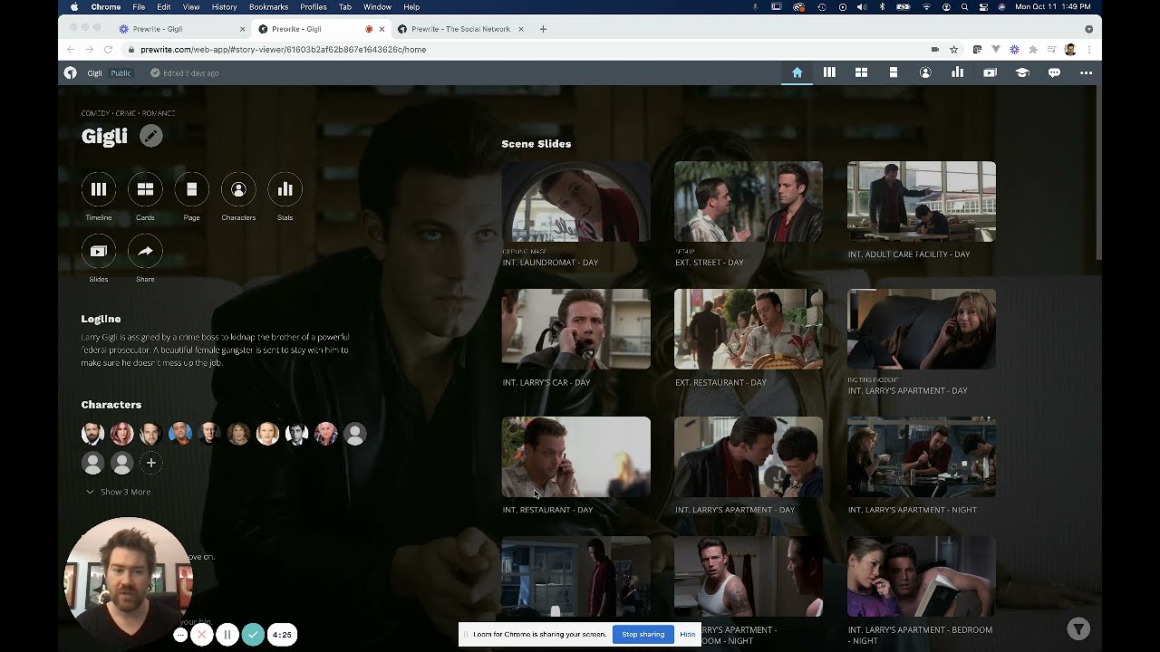The width and height of the screenshot is (1160, 652).
Task: Open the filter funnel button
Action: pos(1078,629)
